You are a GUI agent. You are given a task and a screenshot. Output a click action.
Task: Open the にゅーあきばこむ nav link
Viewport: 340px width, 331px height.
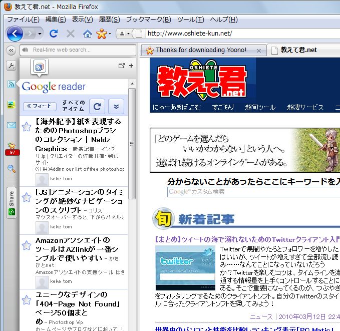[176, 107]
